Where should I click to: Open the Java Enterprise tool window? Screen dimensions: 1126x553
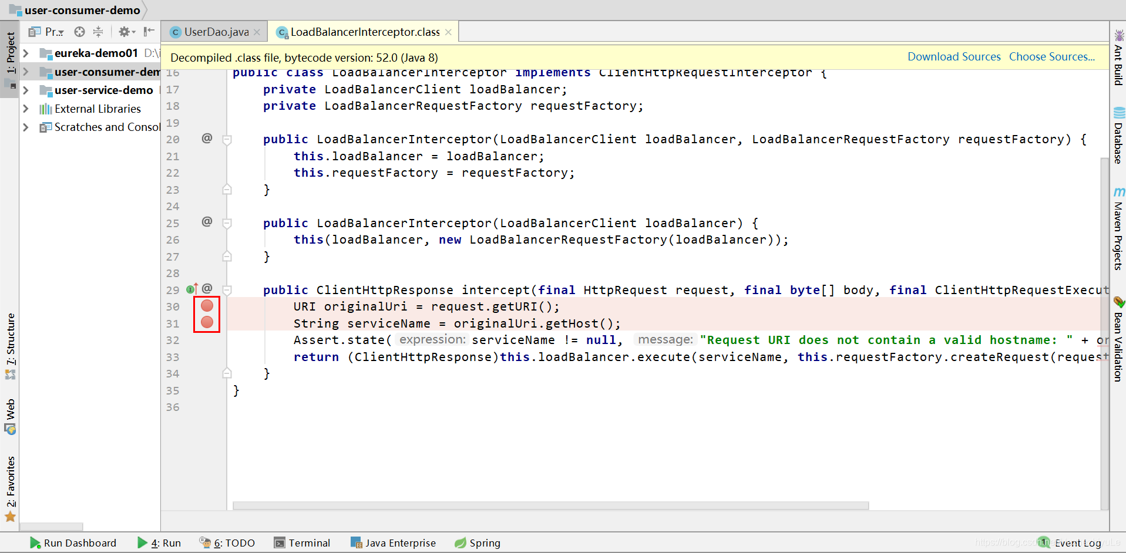click(x=393, y=543)
